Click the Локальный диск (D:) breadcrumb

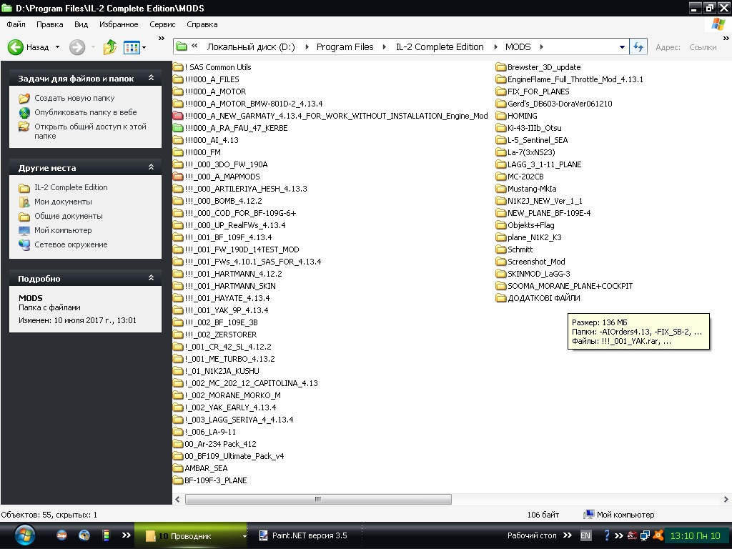click(251, 46)
